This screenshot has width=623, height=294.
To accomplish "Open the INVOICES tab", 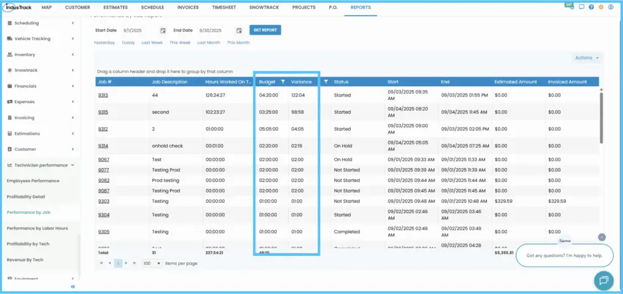I will click(x=189, y=7).
